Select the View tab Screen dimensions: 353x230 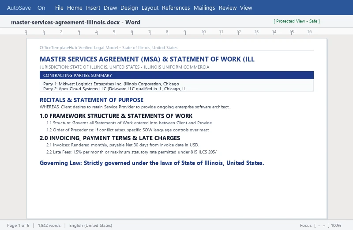246,8
